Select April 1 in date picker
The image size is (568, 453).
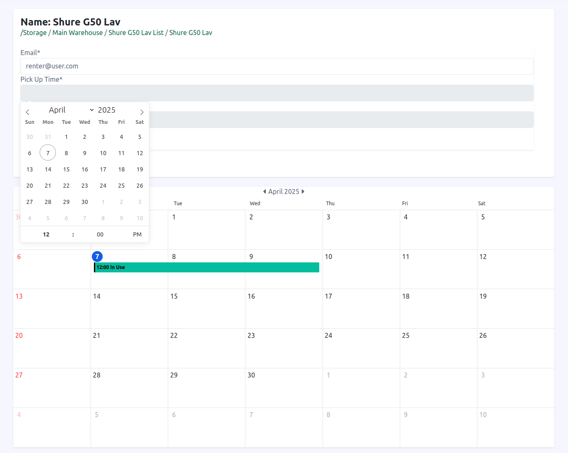(x=66, y=137)
